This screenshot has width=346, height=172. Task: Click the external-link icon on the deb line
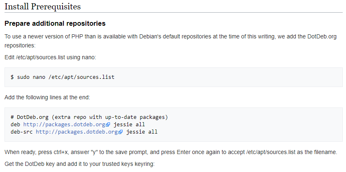108,125
